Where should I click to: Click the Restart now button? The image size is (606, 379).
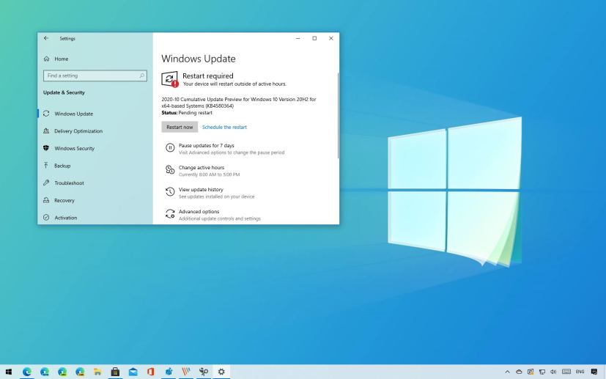(x=180, y=127)
